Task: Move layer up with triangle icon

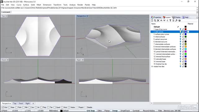Action: (x=161, y=21)
